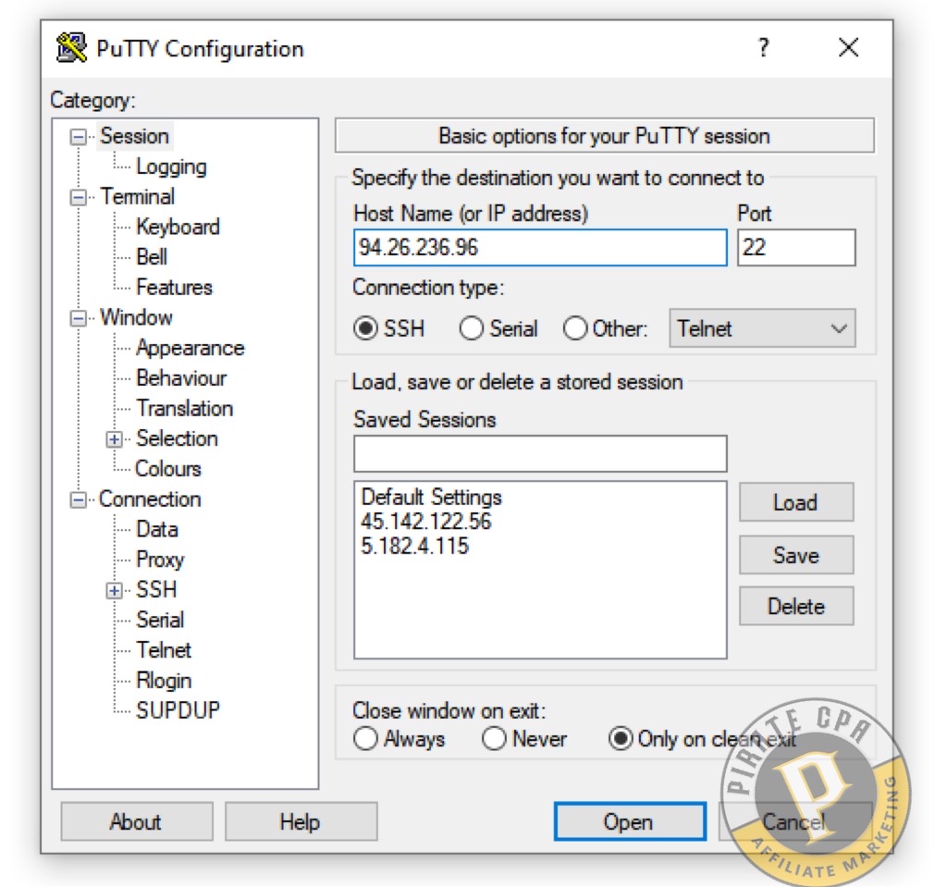Open the Serial category in tree

(x=160, y=620)
